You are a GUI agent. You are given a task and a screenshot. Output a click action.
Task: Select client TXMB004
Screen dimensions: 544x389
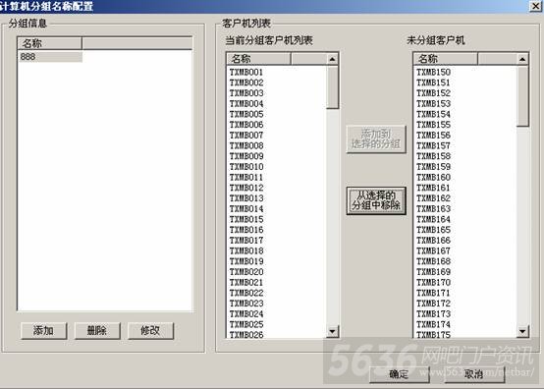(x=246, y=104)
